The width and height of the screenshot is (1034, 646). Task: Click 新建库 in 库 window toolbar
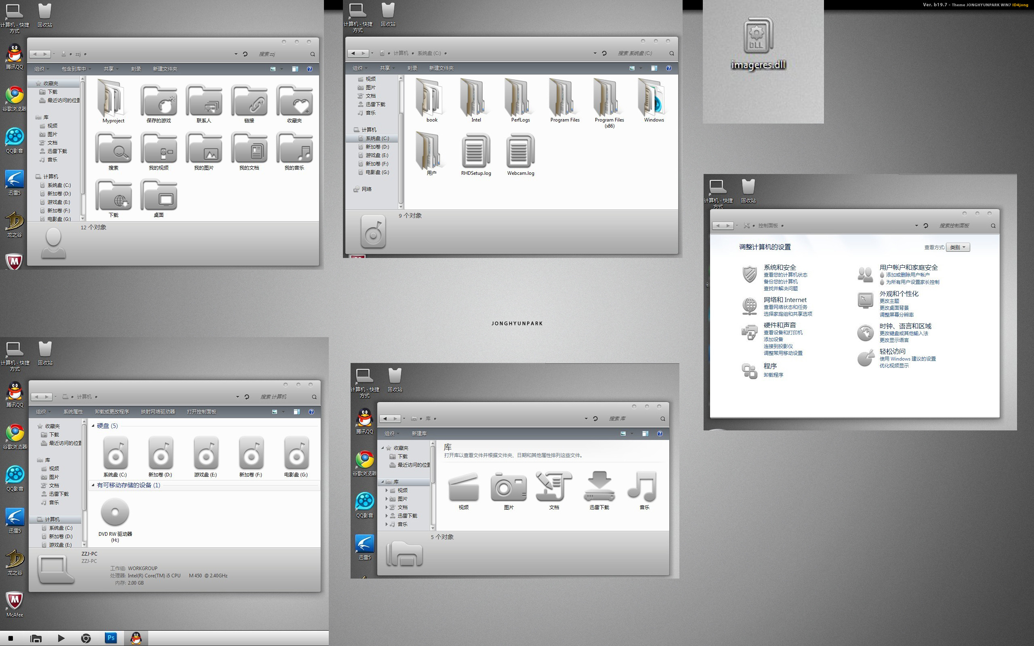click(419, 434)
